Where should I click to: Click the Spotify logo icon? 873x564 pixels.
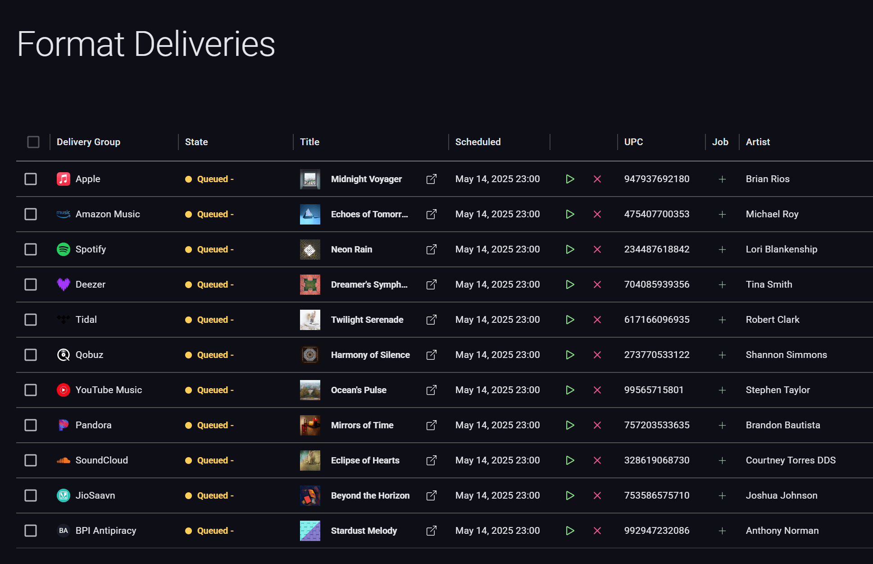tap(64, 249)
